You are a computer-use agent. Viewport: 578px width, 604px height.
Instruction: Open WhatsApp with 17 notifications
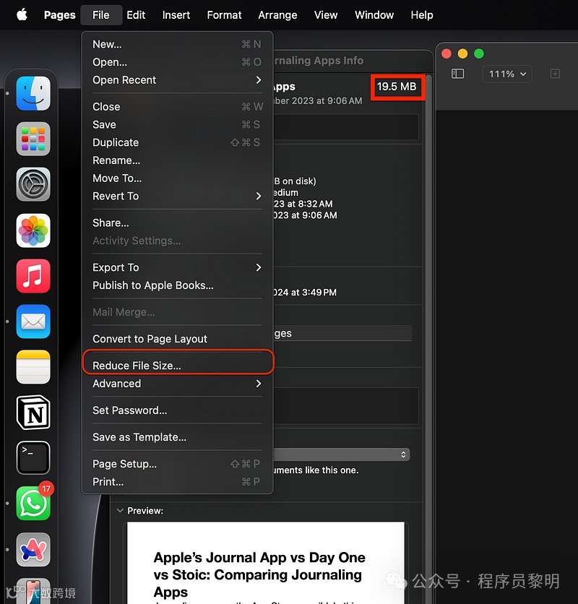click(33, 504)
